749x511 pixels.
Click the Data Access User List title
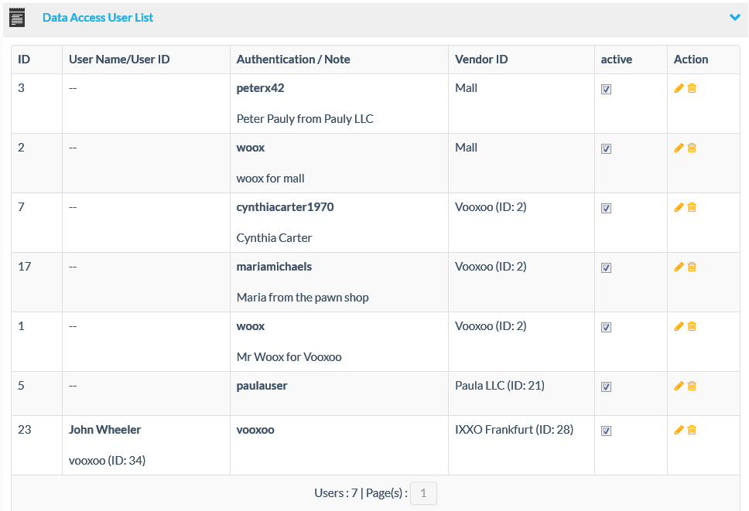(x=97, y=17)
